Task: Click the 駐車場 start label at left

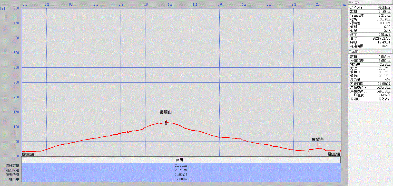Action: [28, 154]
